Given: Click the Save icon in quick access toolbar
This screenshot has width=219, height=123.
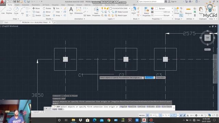Looking at the screenshot, I should (15, 1).
